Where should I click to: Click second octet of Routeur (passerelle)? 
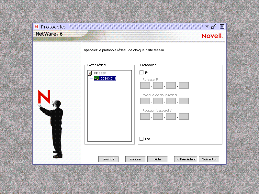point(158,116)
